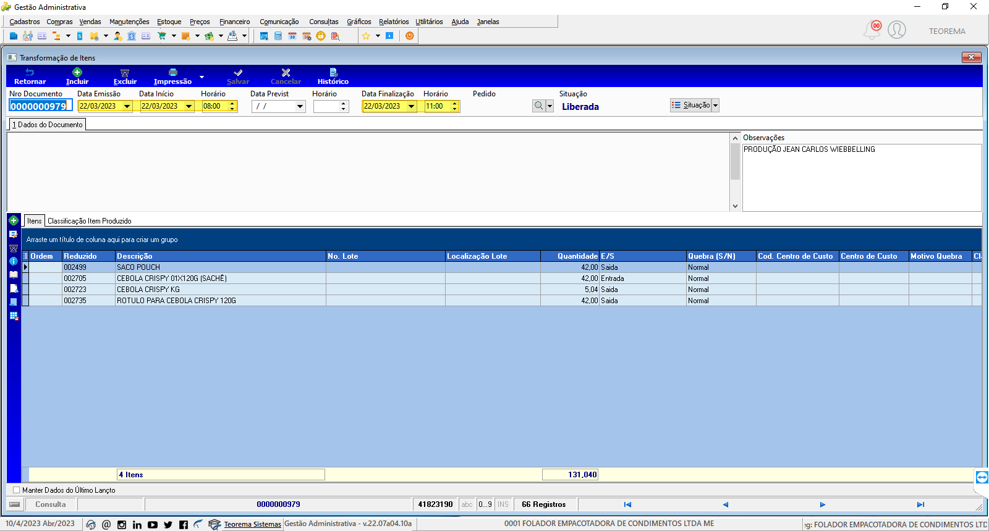This screenshot has height=531, width=989.
Task: Open the Estoque menu
Action: pos(169,22)
